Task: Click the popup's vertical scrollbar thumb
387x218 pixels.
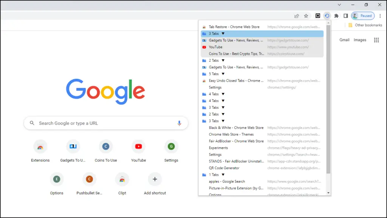Action: (x=328, y=99)
